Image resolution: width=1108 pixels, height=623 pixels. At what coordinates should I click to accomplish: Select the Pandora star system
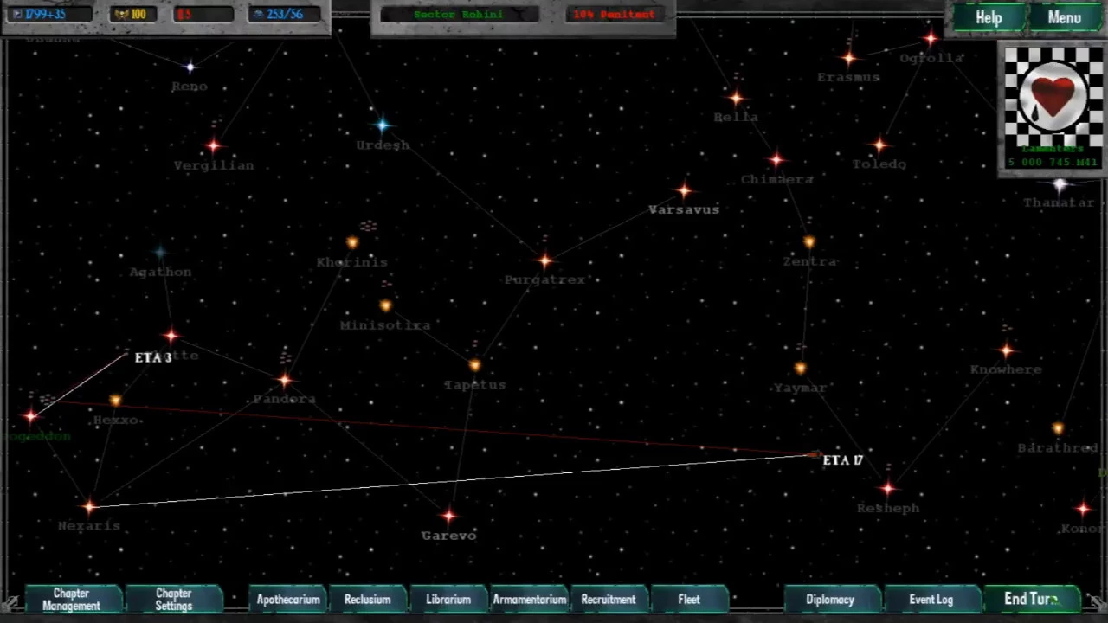285,380
